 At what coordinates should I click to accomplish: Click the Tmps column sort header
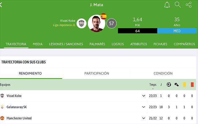153,85
